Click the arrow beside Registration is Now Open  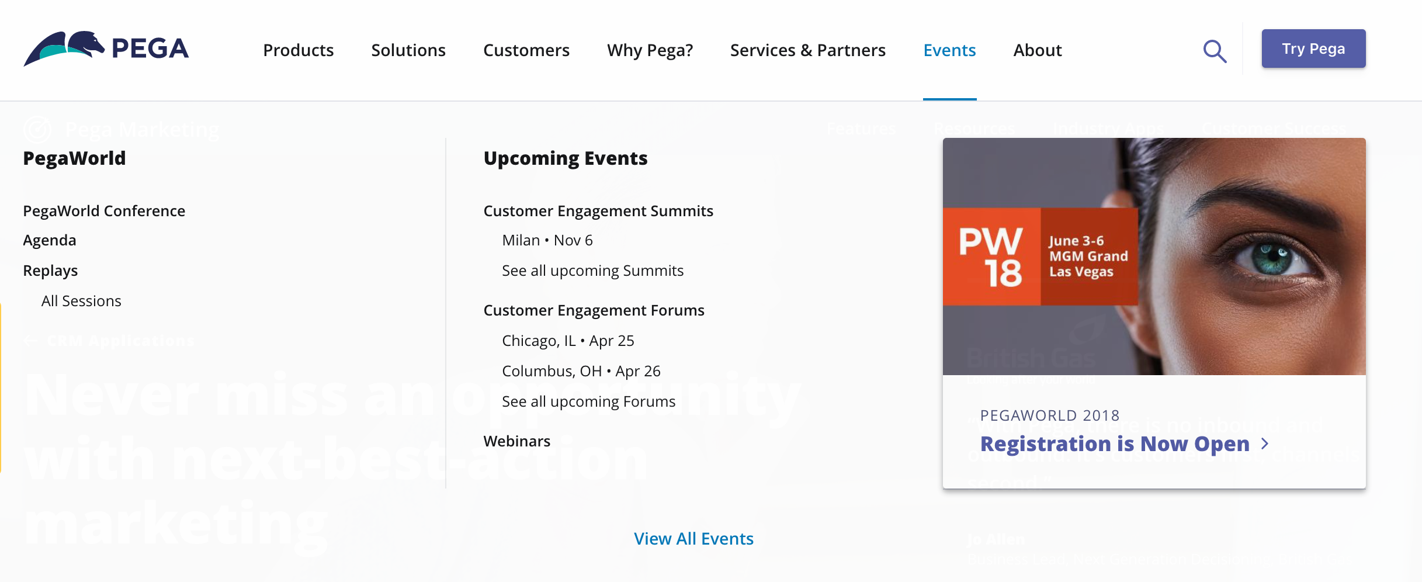[x=1265, y=444]
